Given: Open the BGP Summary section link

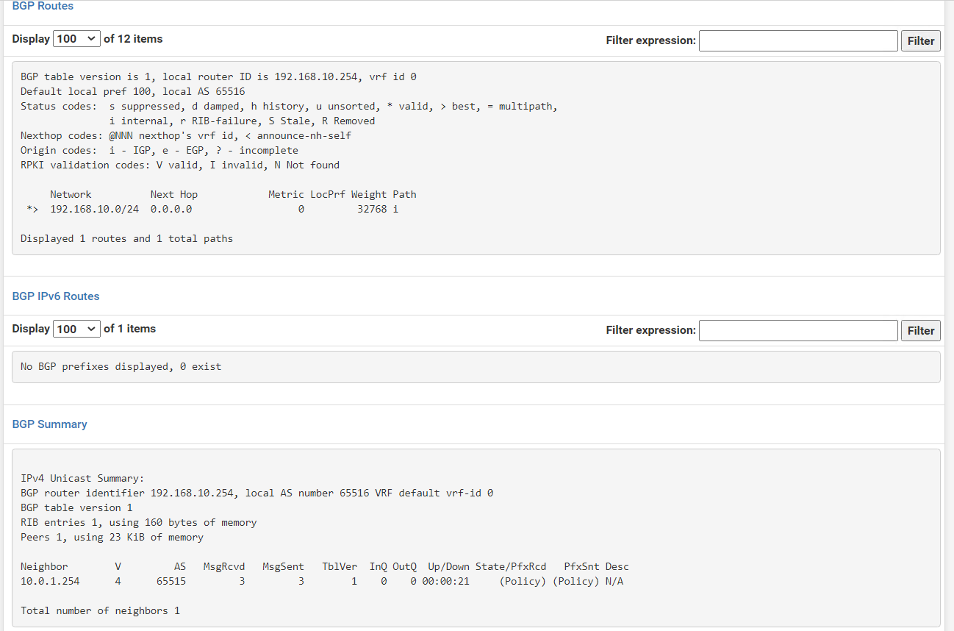Looking at the screenshot, I should coord(50,424).
